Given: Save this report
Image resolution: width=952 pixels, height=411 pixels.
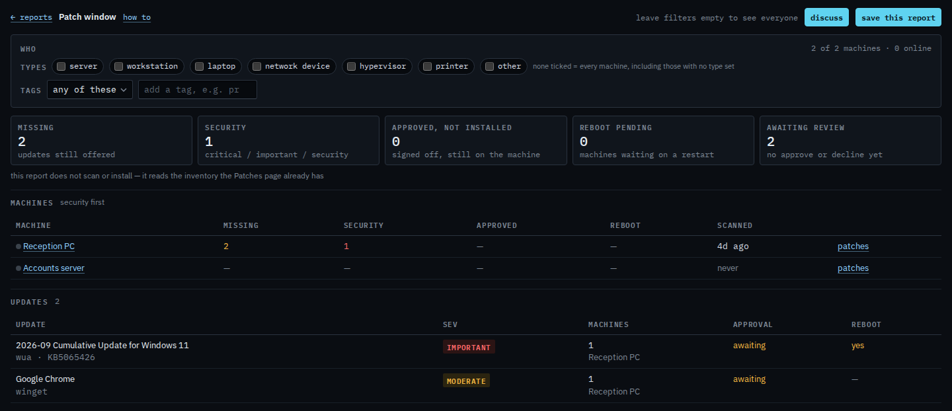Looking at the screenshot, I should pyautogui.click(x=898, y=18).
